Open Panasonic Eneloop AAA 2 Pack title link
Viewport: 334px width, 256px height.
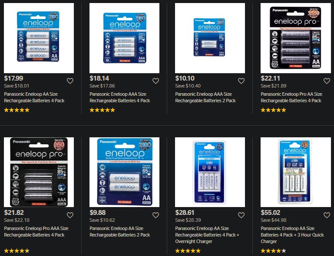click(205, 97)
